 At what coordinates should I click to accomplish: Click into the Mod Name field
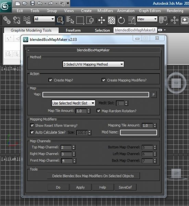pyautogui.click(x=139, y=133)
